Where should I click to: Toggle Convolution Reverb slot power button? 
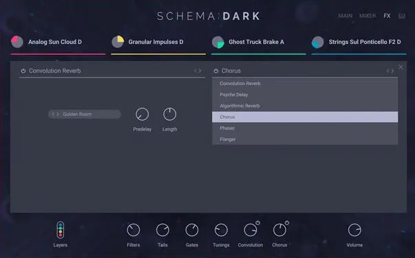click(x=23, y=71)
